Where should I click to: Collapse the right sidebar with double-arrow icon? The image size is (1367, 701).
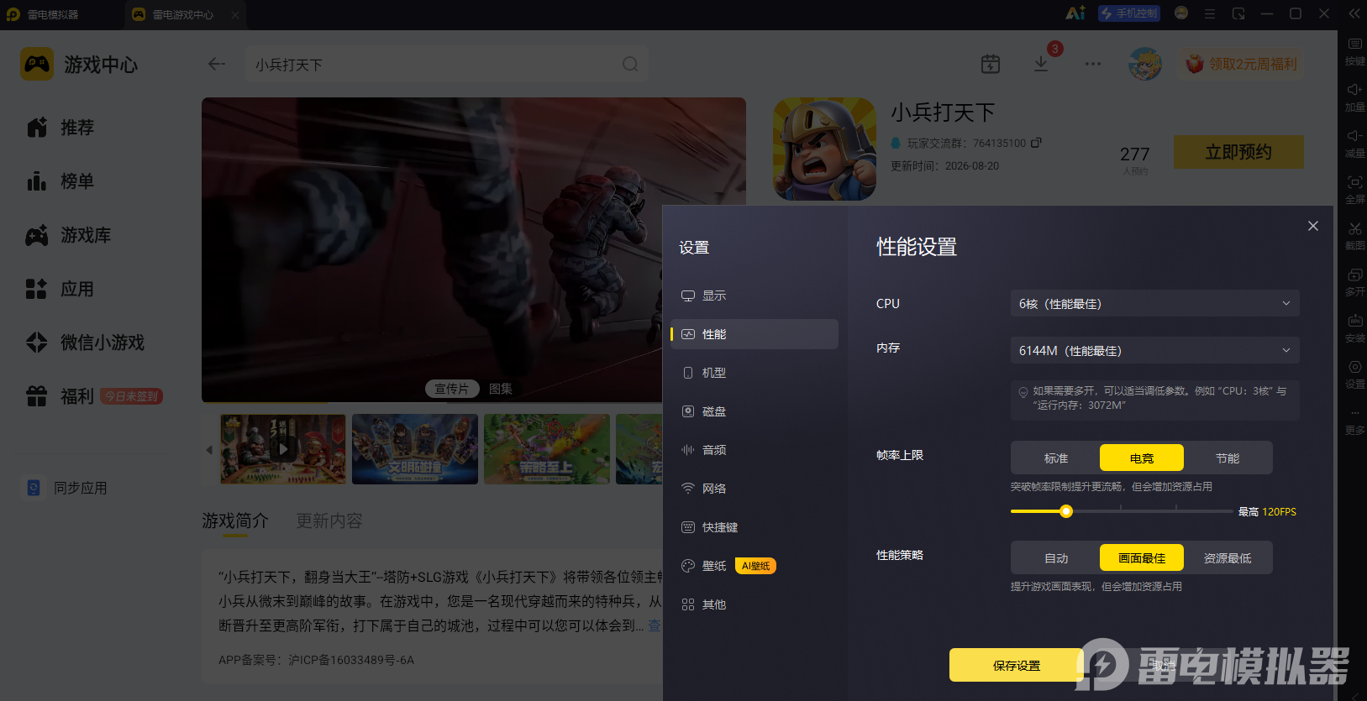click(1354, 13)
